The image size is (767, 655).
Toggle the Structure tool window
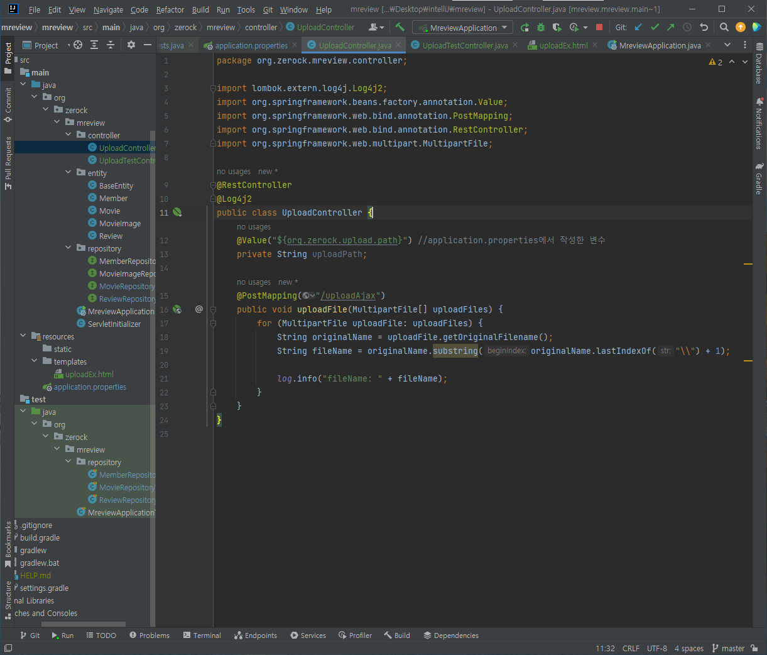pyautogui.click(x=8, y=600)
